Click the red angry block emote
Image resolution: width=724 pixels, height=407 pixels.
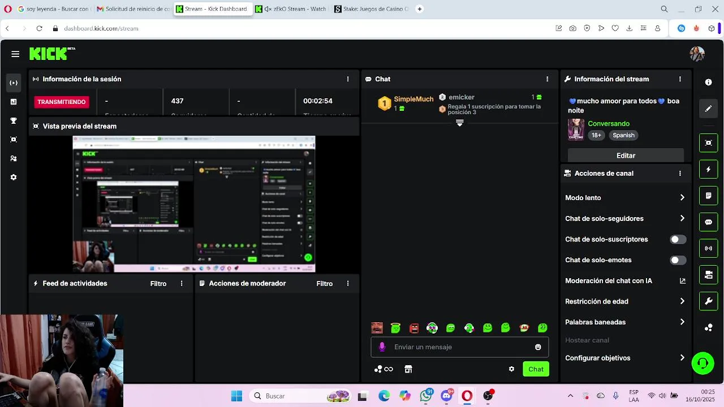414,328
